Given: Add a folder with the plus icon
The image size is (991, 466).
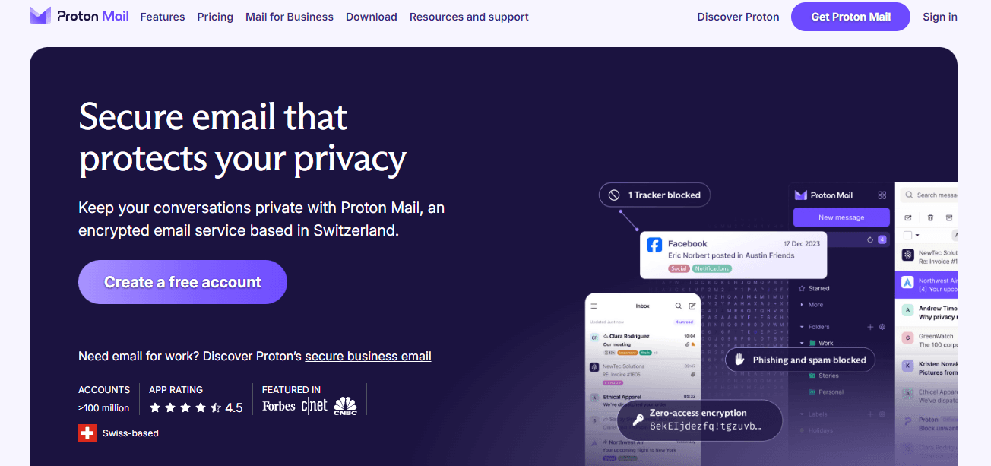Looking at the screenshot, I should click(x=869, y=326).
